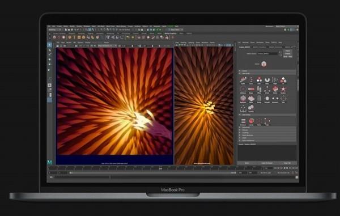This screenshot has height=216, width=340.
Task: Open the No Anim Layer dropdown
Action: pyautogui.click(x=266, y=173)
